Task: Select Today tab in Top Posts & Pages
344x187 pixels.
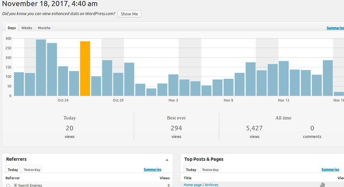Action: pyautogui.click(x=191, y=169)
